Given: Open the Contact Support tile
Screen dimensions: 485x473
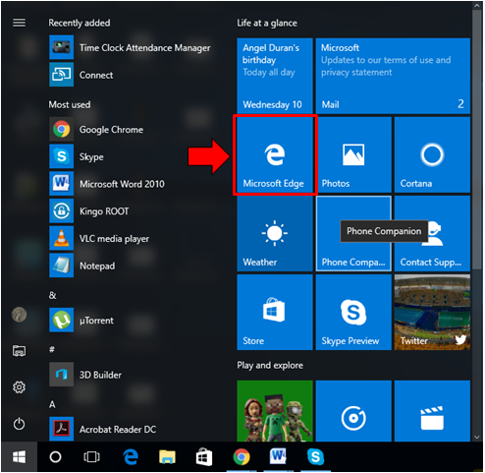Looking at the screenshot, I should click(x=432, y=234).
